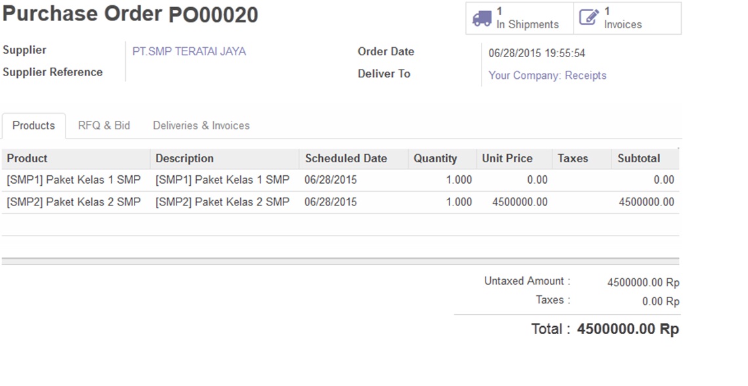Switch to the Deliveries & Invoices tab

point(201,125)
